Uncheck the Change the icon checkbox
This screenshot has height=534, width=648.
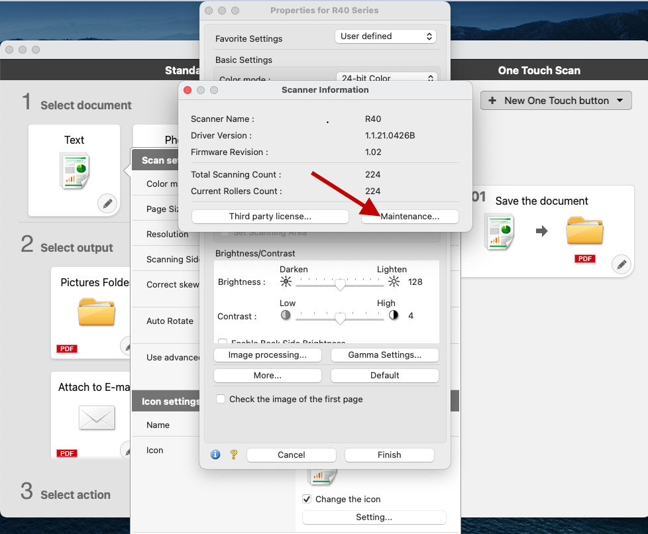click(307, 499)
